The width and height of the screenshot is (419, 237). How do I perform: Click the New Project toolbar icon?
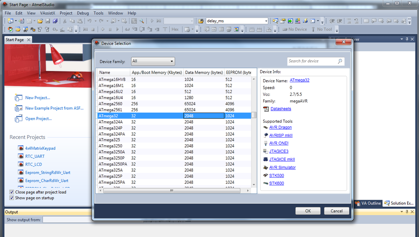point(10,21)
